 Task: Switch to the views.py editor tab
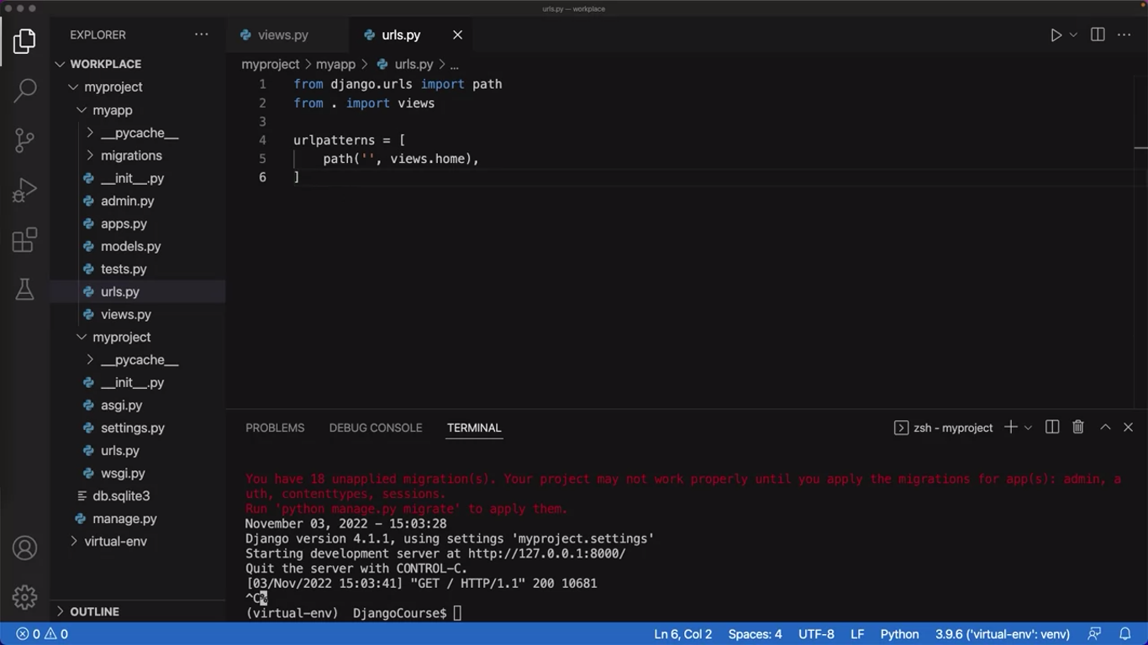(282, 35)
